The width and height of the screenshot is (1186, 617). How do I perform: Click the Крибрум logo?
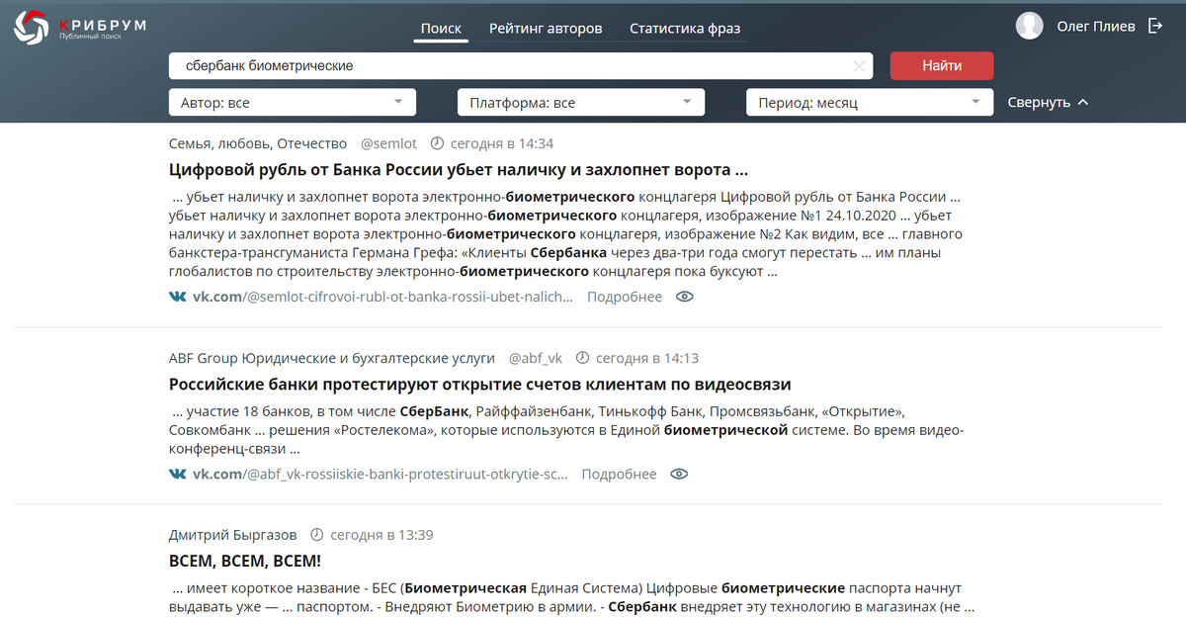tap(79, 28)
